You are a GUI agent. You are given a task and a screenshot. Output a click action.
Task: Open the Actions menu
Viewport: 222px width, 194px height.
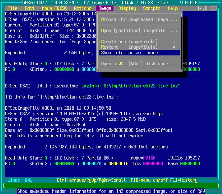click(83, 8)
